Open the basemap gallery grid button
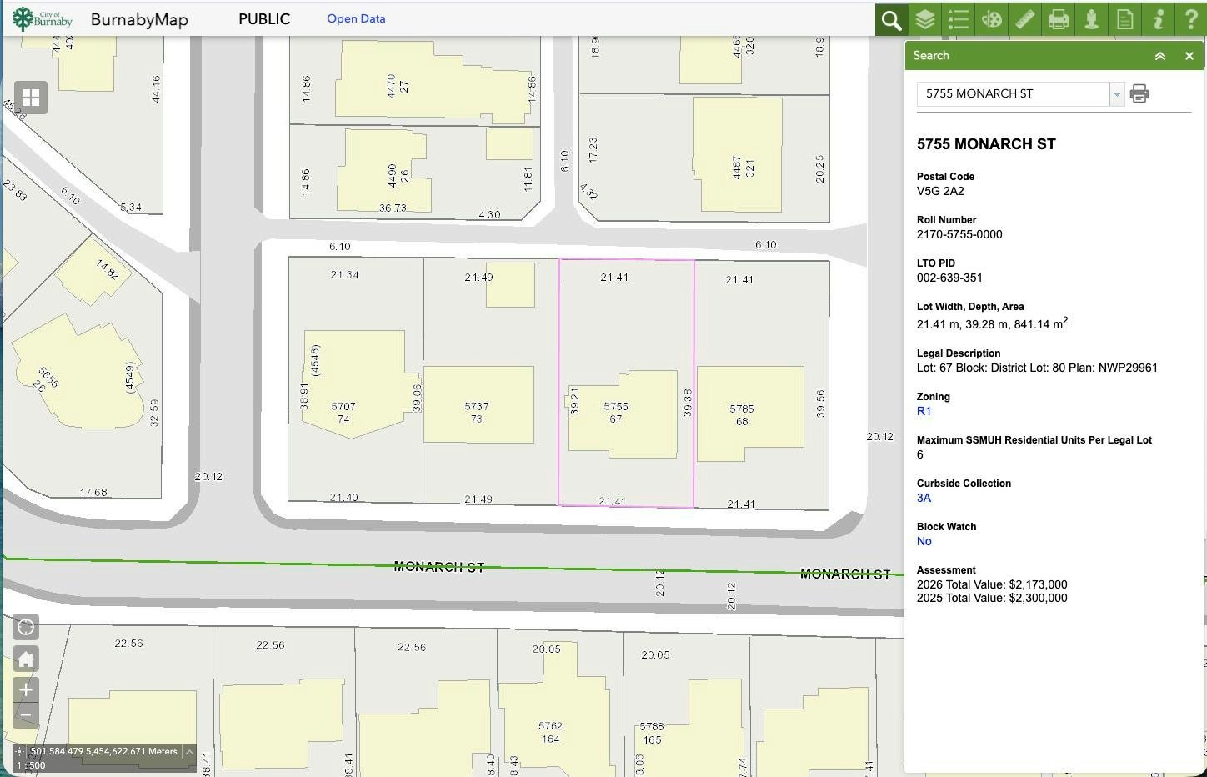The height and width of the screenshot is (777, 1207). (31, 98)
